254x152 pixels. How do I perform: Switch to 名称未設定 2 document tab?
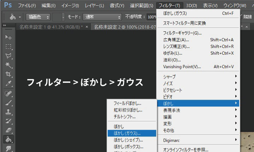(125, 27)
